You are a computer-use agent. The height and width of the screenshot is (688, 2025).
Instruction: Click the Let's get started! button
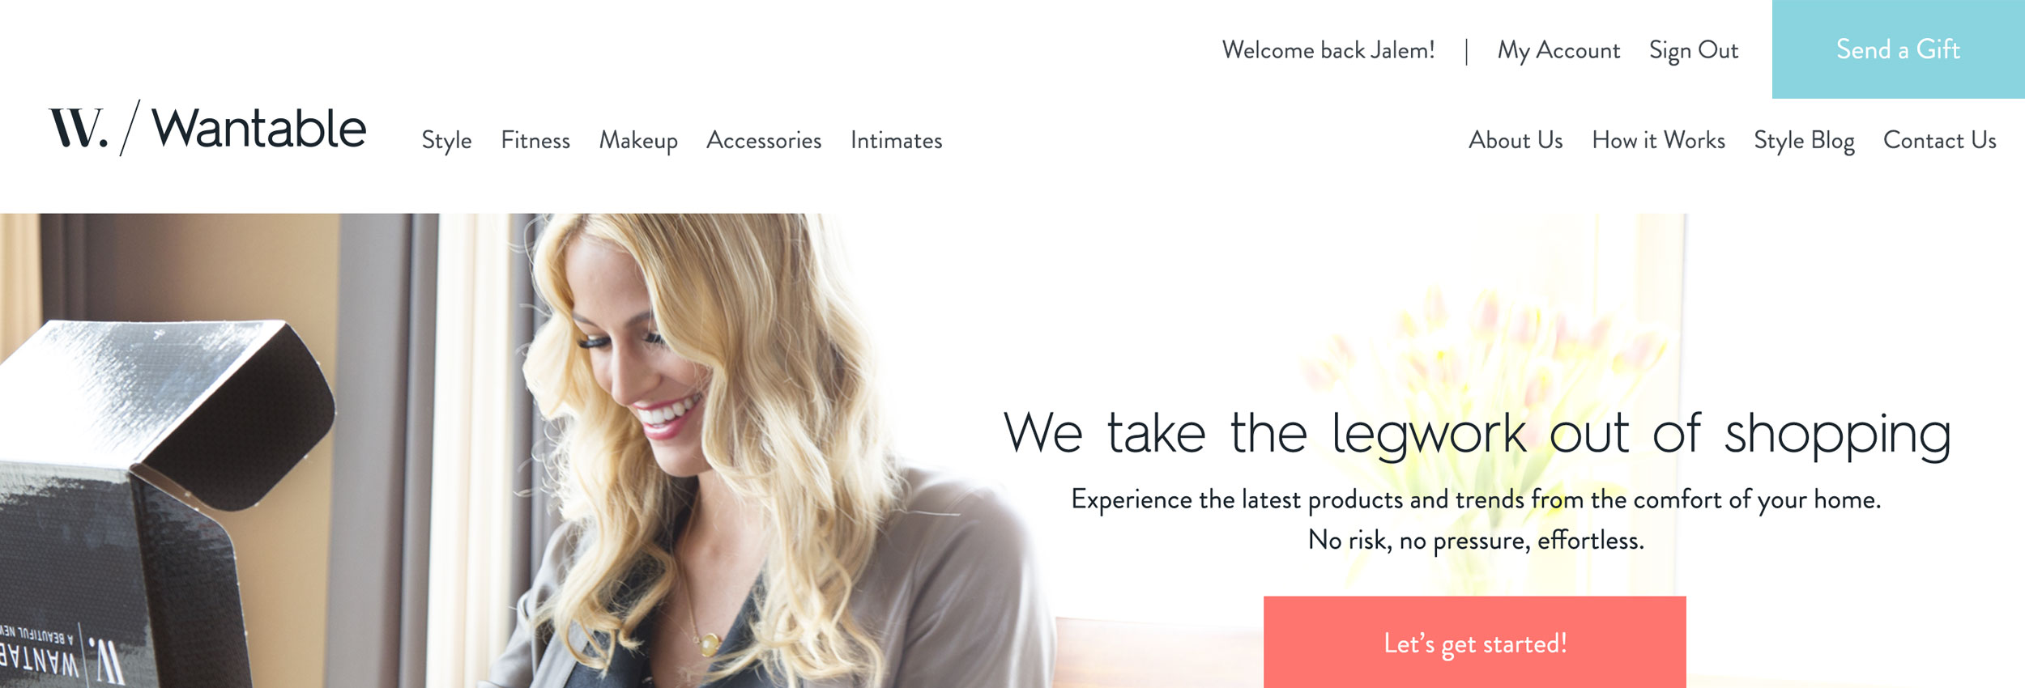1475,643
